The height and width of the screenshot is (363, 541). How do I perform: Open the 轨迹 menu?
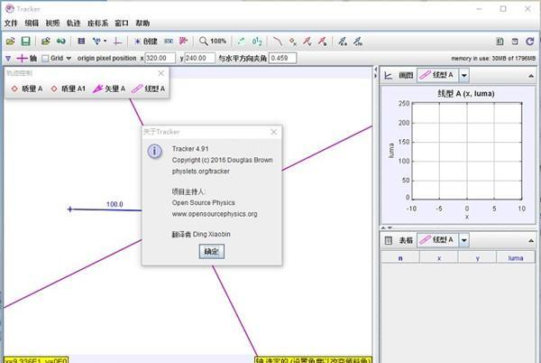click(73, 23)
